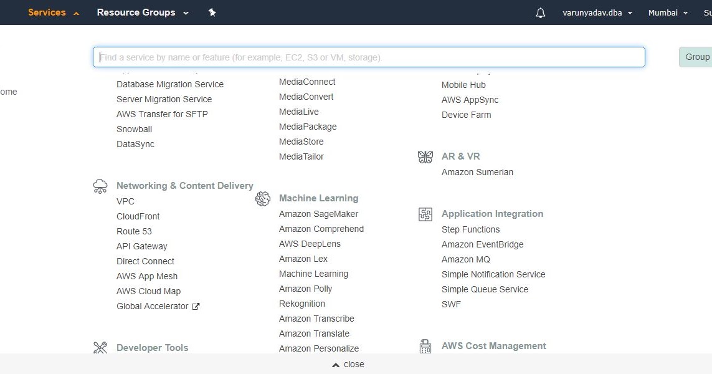Expand the Resource Groups dropdown
The height and width of the screenshot is (374, 712).
143,12
